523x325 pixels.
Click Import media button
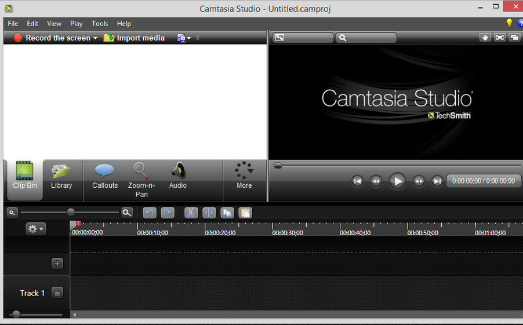[134, 38]
